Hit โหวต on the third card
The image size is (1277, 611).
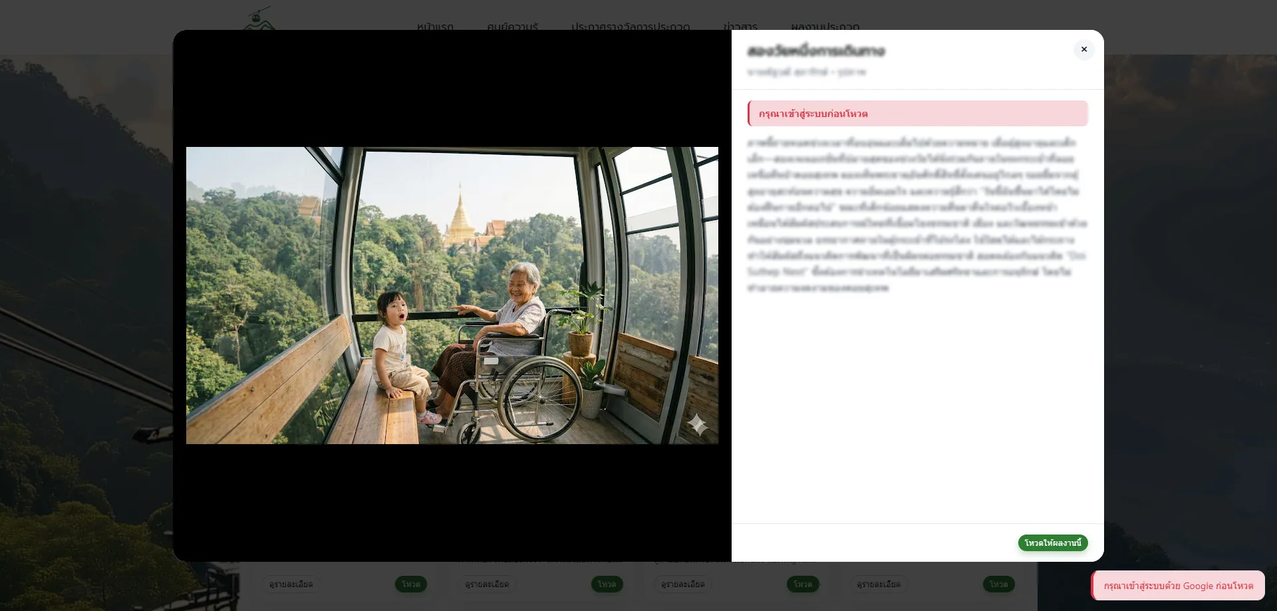coord(803,584)
